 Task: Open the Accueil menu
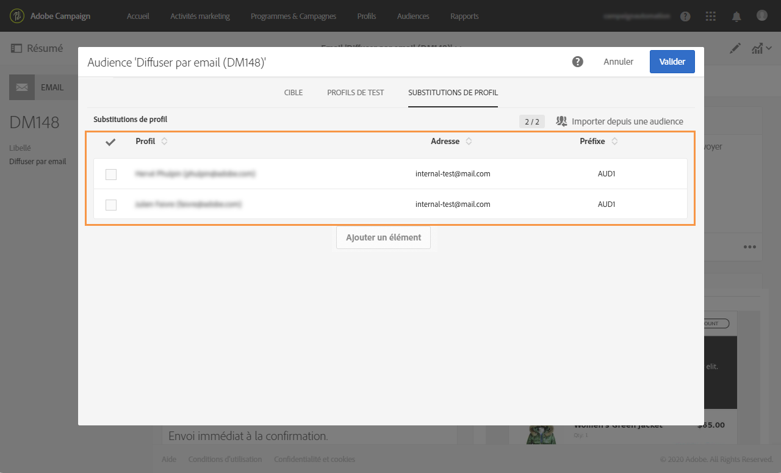pos(138,16)
